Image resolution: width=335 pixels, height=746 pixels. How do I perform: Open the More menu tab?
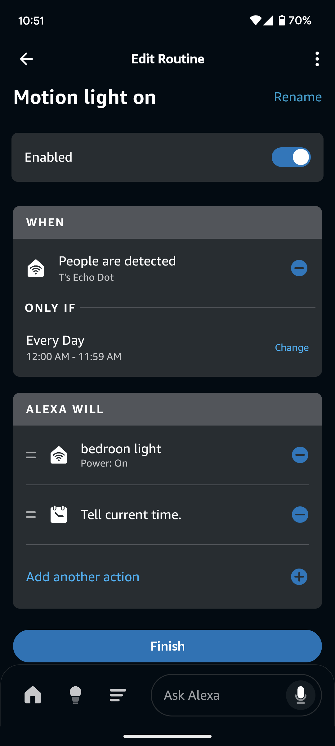point(118,695)
